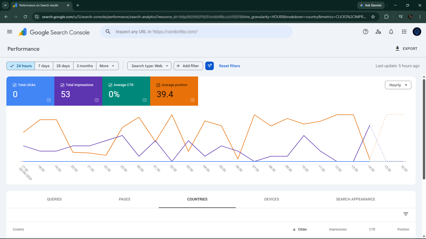
Task: Toggle the Total clicks checkbox
Action: coord(15,85)
